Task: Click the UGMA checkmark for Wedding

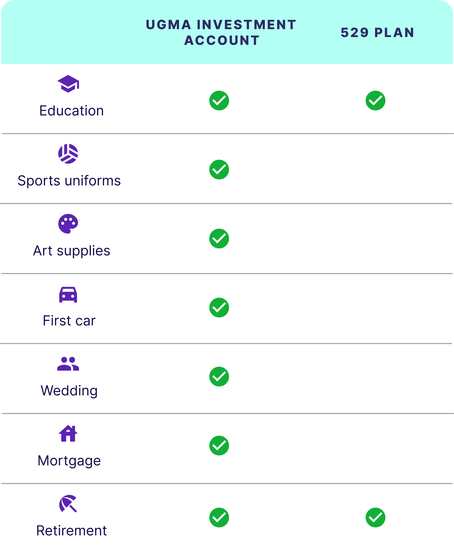Action: point(219,377)
